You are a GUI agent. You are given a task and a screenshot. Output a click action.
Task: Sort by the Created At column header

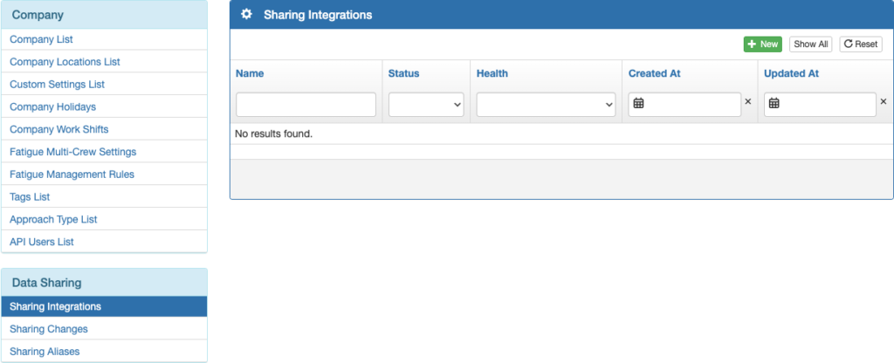click(x=654, y=73)
